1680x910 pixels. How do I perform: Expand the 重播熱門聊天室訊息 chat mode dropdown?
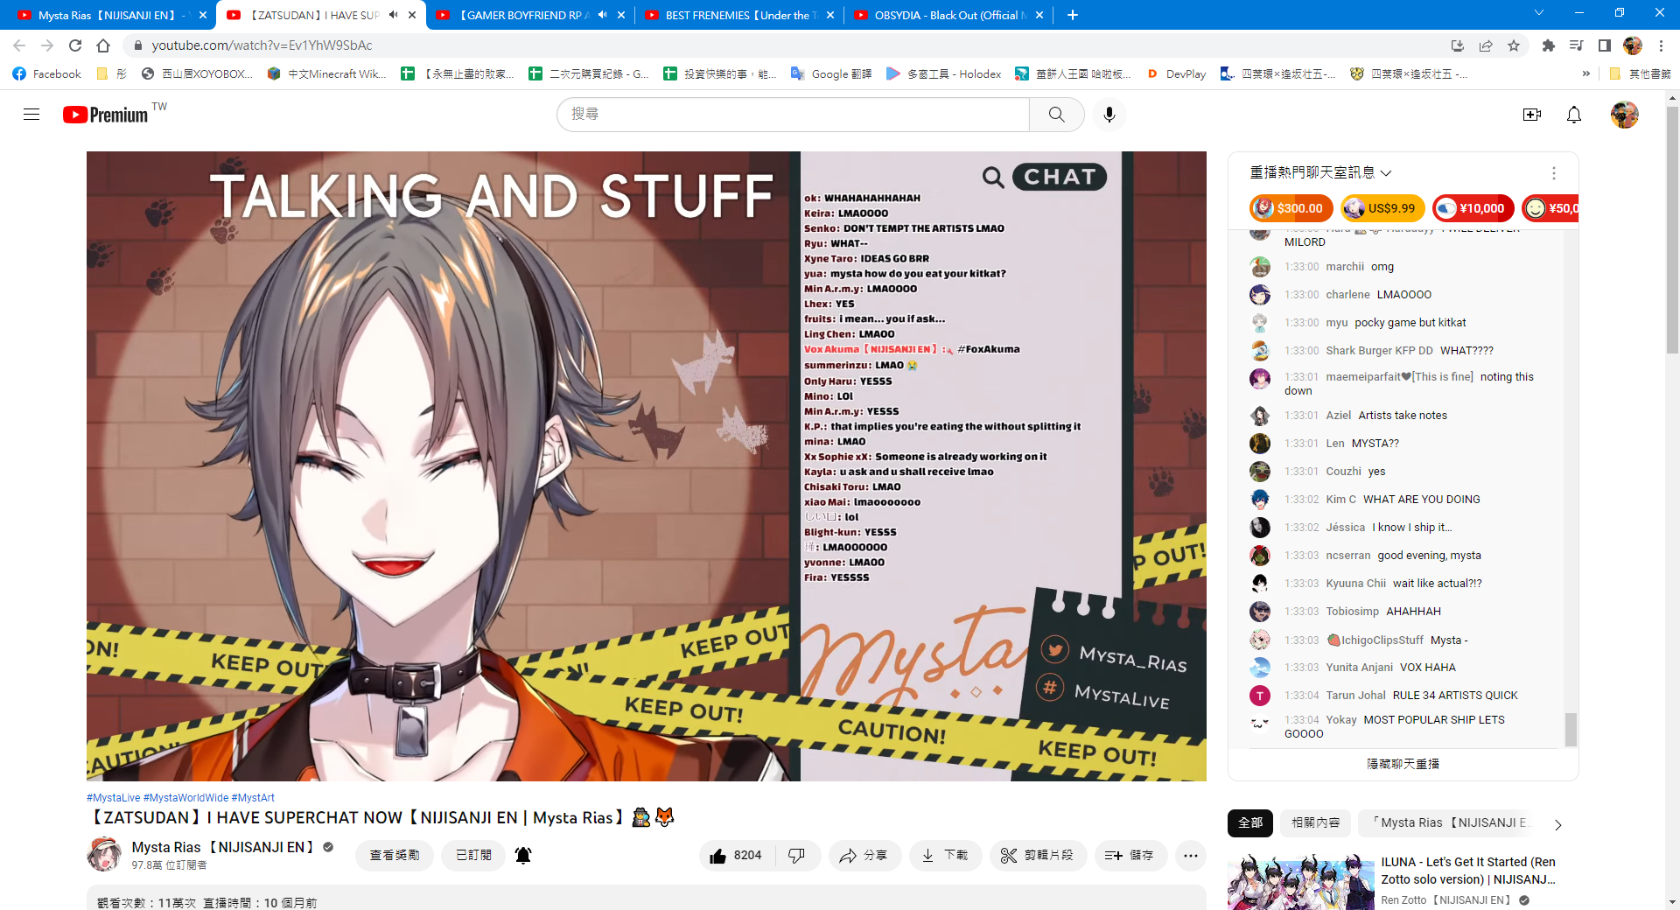click(1321, 173)
